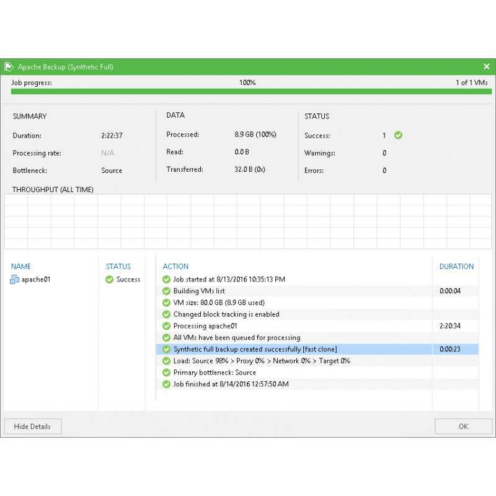This screenshot has height=496, width=496.
Task: Click the OK button
Action: pyautogui.click(x=463, y=427)
